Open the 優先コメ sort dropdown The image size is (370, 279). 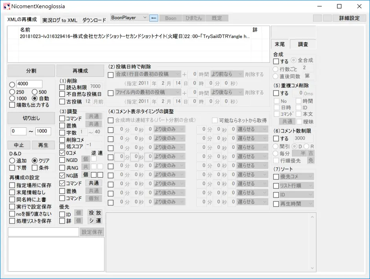[297, 176]
